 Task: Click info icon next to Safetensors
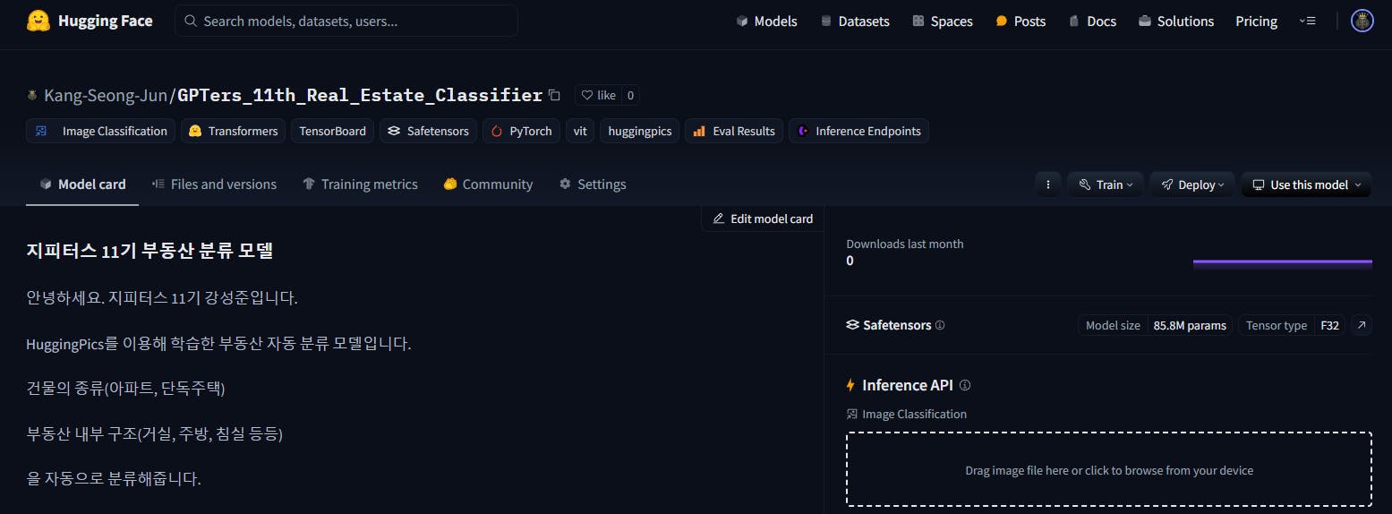(x=940, y=325)
